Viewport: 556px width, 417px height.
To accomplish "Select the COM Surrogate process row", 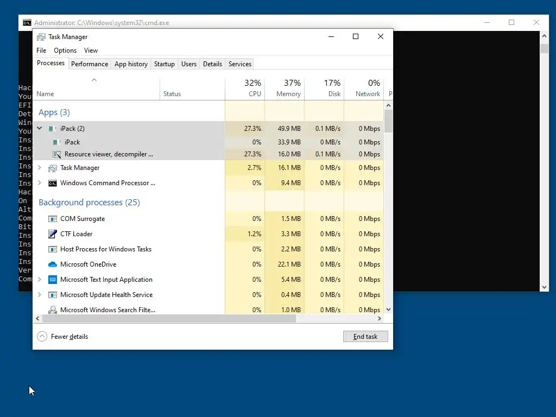I will 208,219.
